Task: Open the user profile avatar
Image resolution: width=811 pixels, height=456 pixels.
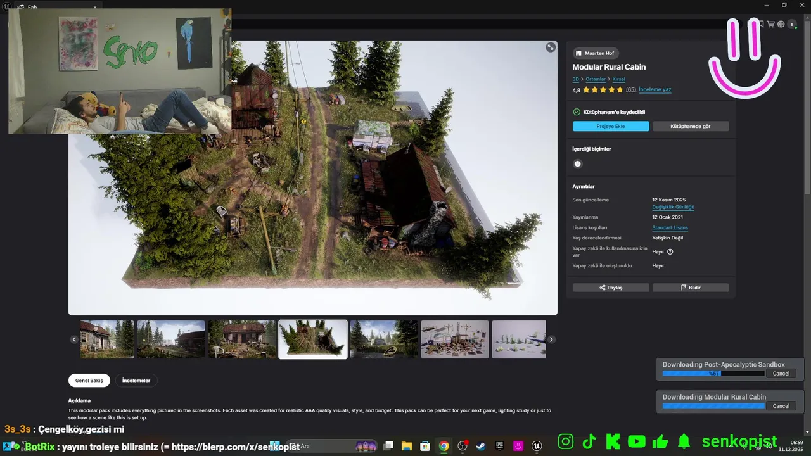Action: (x=792, y=24)
